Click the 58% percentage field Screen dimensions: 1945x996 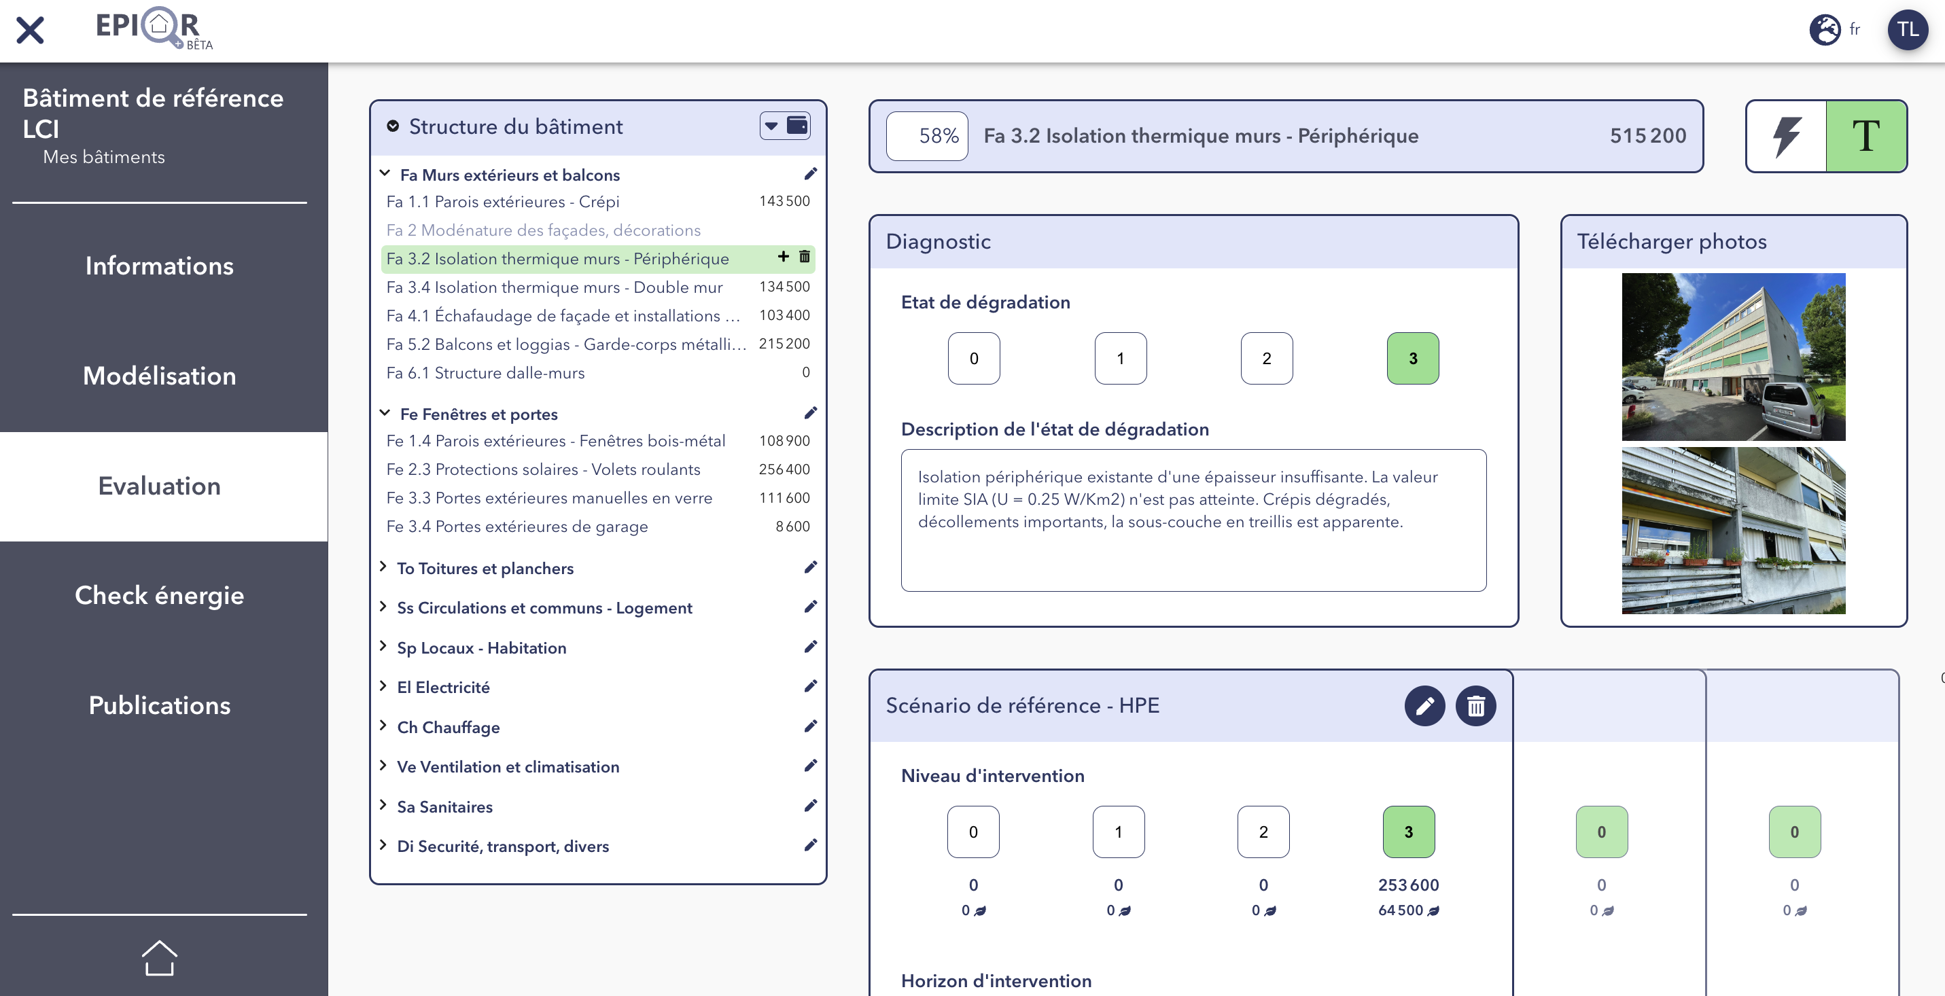tap(926, 136)
